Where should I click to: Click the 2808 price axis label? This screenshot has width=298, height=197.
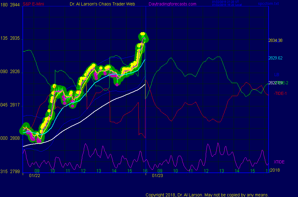point(15,138)
